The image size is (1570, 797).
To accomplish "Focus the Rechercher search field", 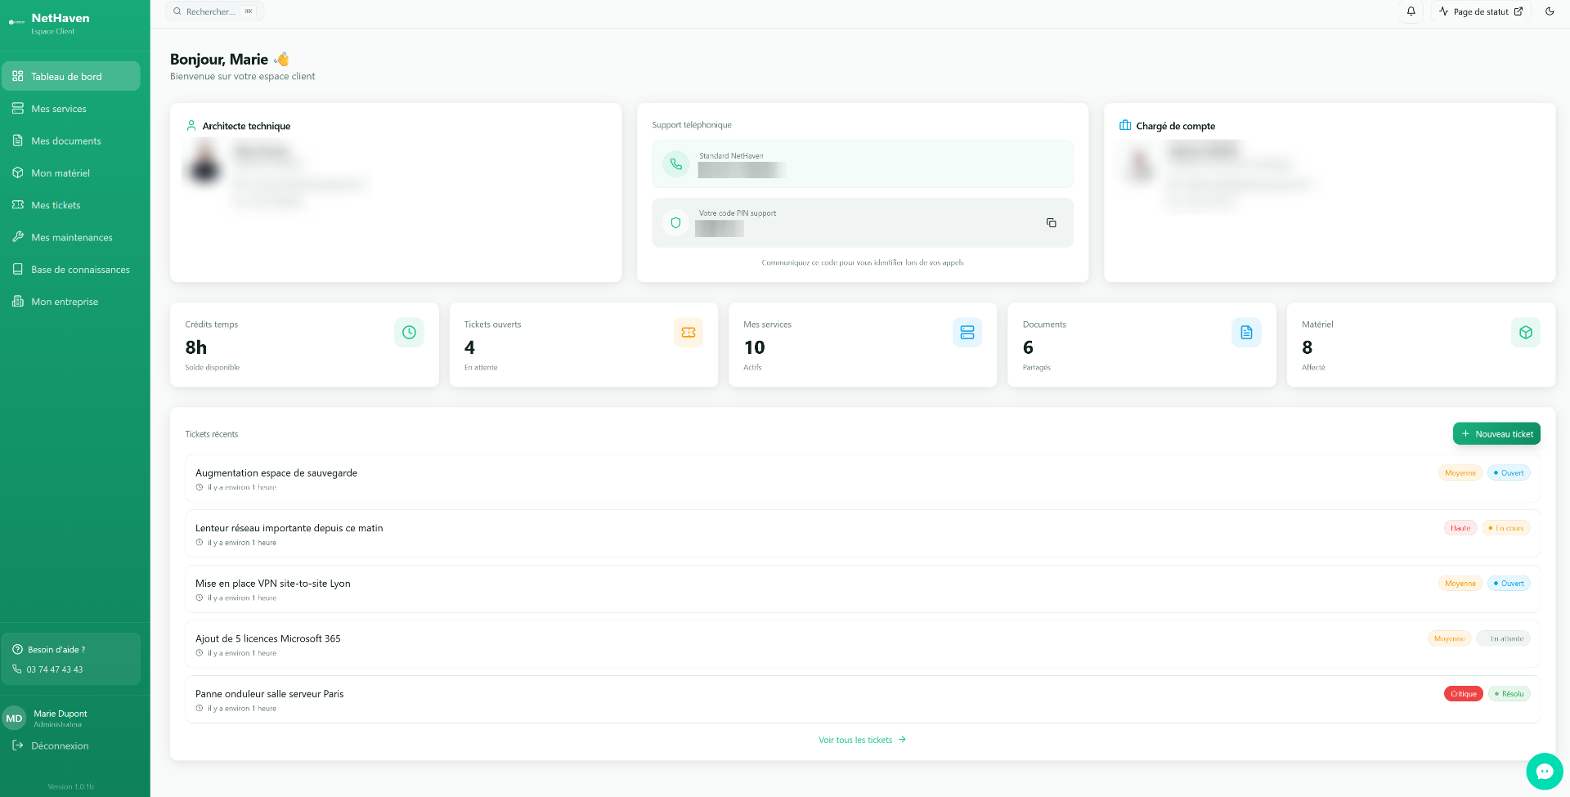I will point(214,11).
